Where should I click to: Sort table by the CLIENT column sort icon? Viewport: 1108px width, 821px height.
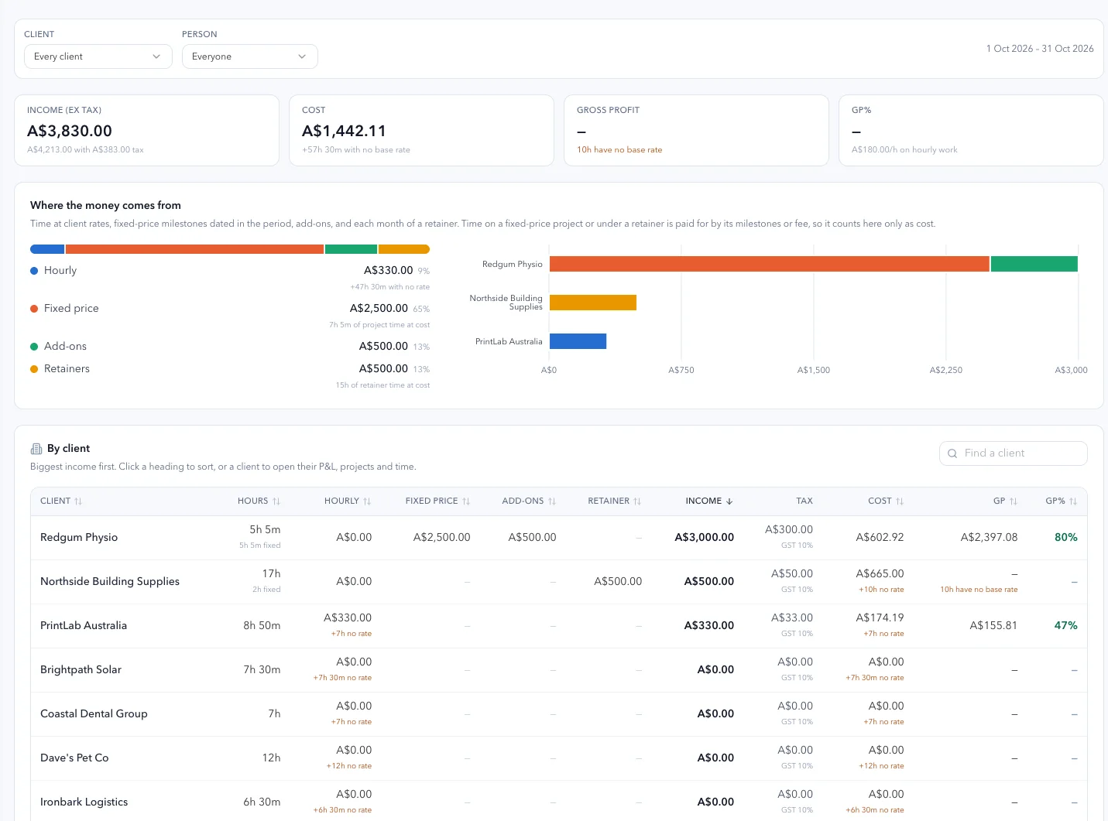coord(78,501)
